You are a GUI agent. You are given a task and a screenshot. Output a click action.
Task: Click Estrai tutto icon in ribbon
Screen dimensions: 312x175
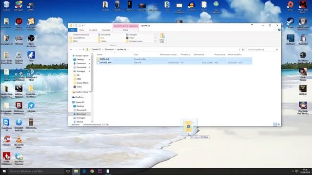[162, 38]
